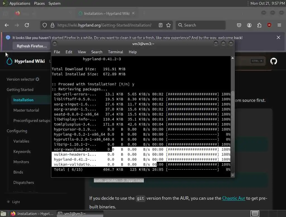Open the terminal Search menu
Screen dimensions: 286x217
tap(97, 52)
